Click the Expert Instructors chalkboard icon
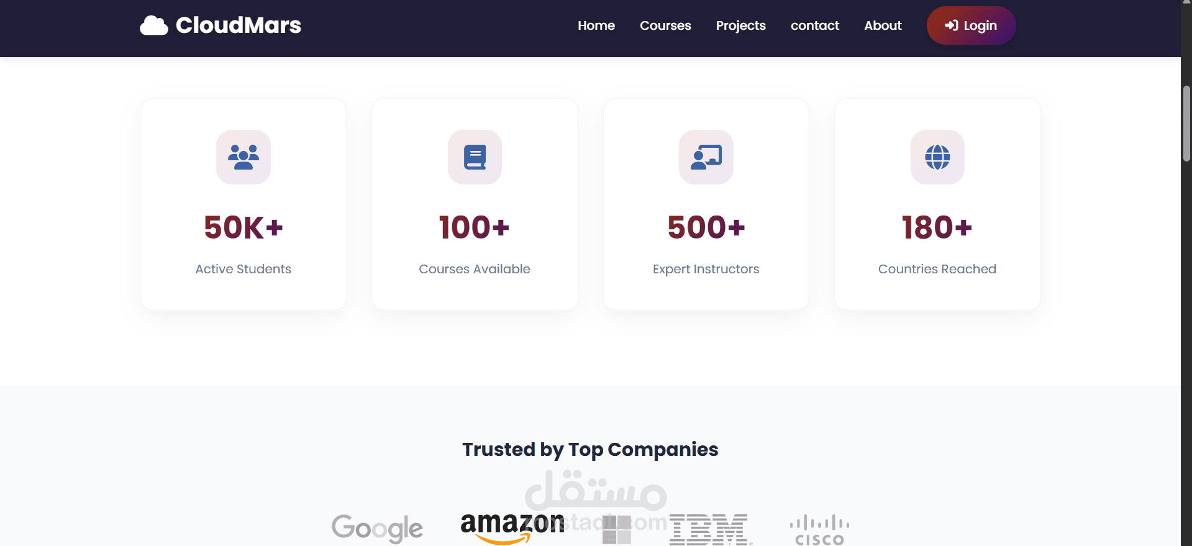 point(706,157)
